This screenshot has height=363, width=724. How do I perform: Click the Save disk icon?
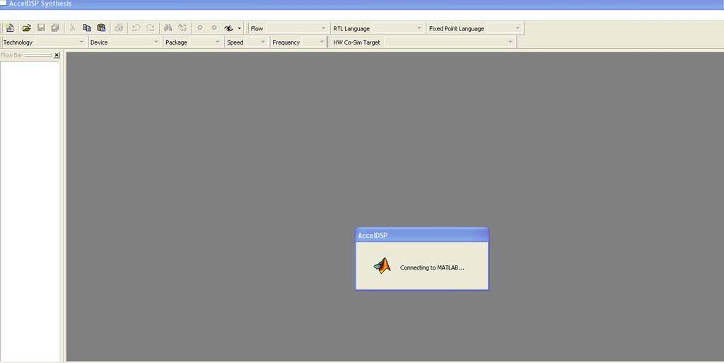coord(41,28)
